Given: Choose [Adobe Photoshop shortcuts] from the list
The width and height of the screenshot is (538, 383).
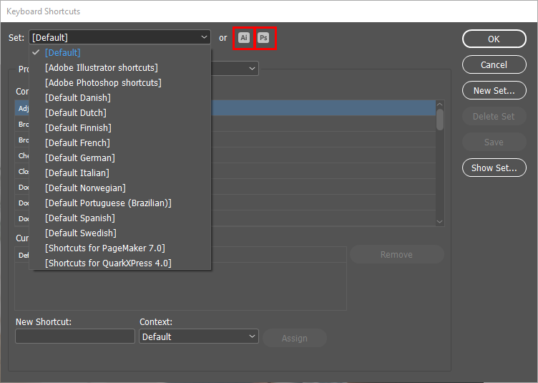Looking at the screenshot, I should [120, 83].
